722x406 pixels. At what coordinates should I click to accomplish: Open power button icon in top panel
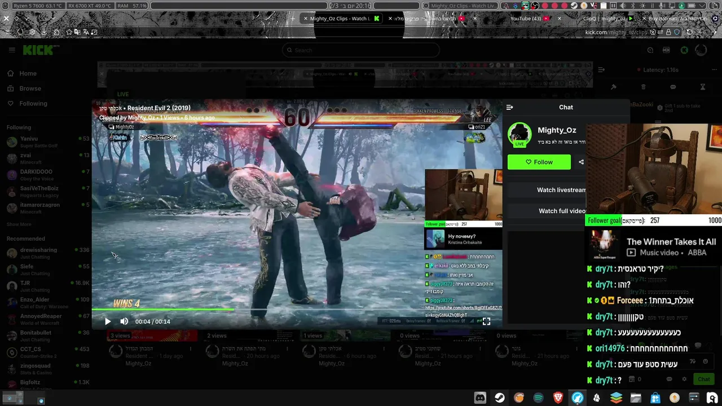(x=6, y=6)
